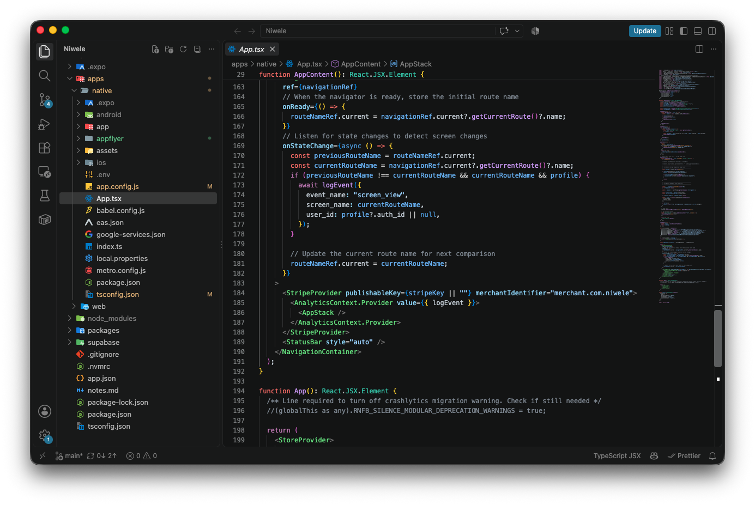Screen dimensions: 755x505
Task: Collapse all folders in the explorer
Action: point(197,49)
